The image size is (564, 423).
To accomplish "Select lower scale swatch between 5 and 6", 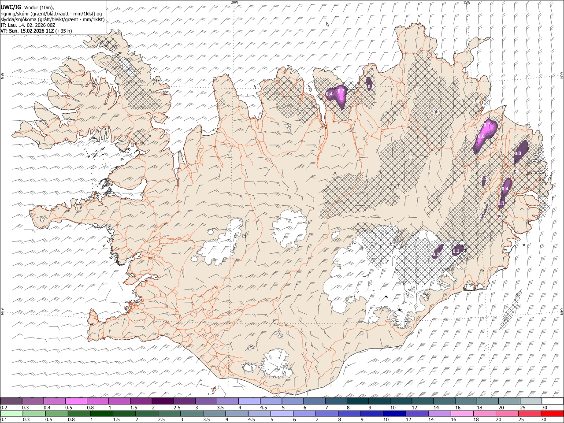I will (282, 413).
